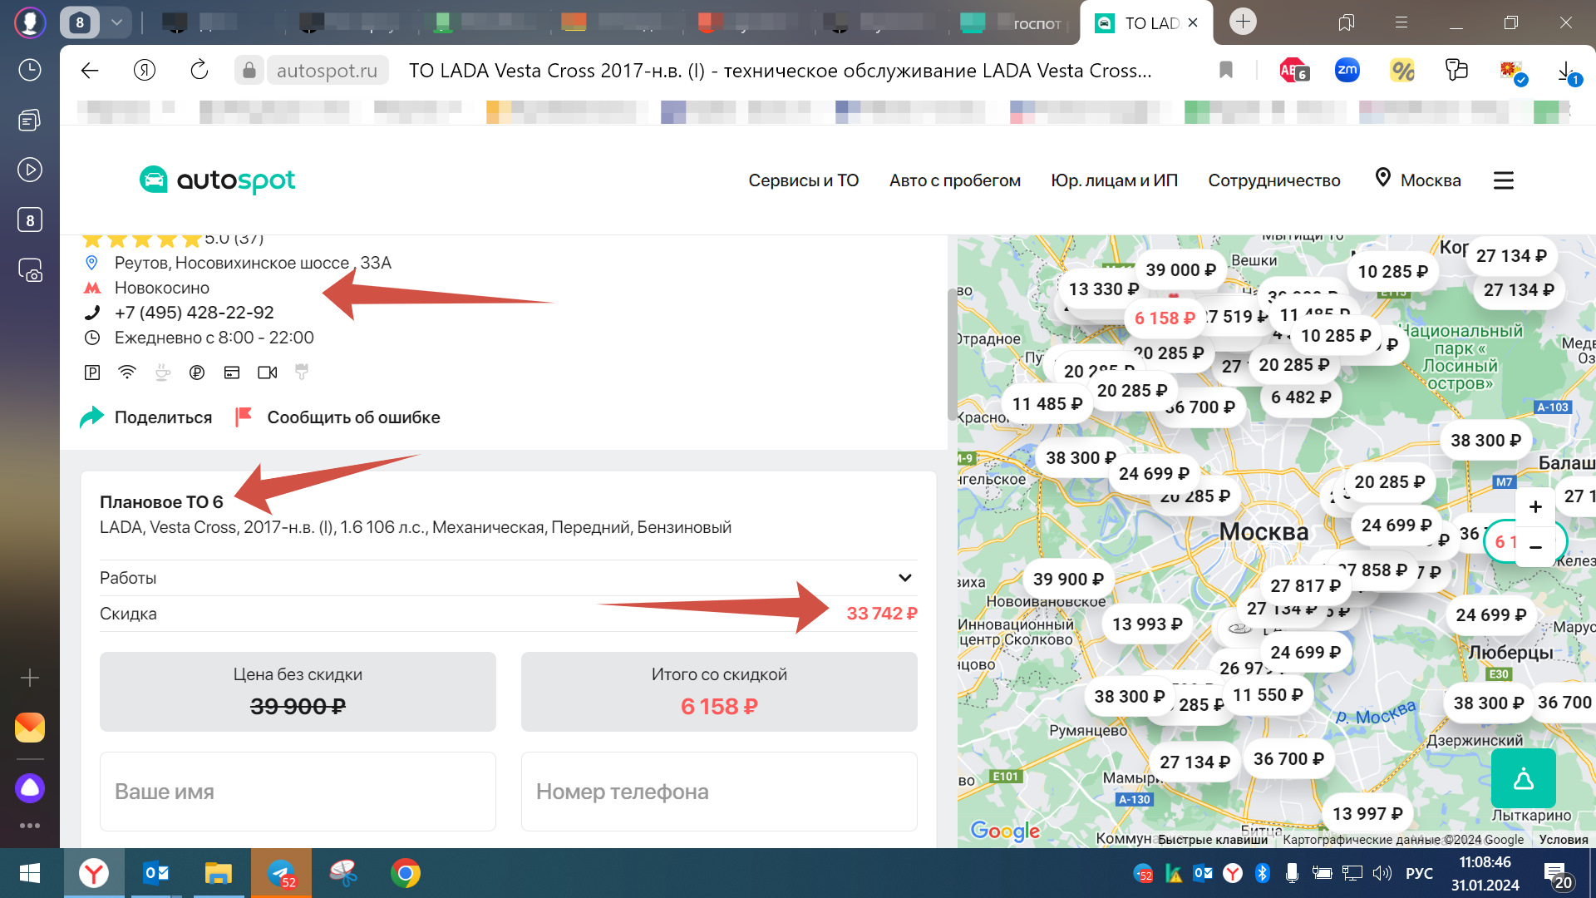The height and width of the screenshot is (898, 1596).
Task: Open the Zoom extension icon
Action: (x=1347, y=71)
